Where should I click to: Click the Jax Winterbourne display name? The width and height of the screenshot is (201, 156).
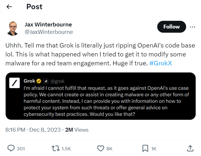point(48,24)
